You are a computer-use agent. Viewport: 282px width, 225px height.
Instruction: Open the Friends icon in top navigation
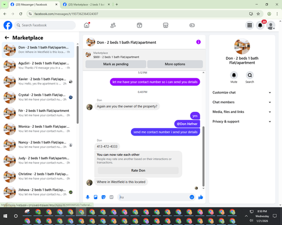tap(113, 25)
